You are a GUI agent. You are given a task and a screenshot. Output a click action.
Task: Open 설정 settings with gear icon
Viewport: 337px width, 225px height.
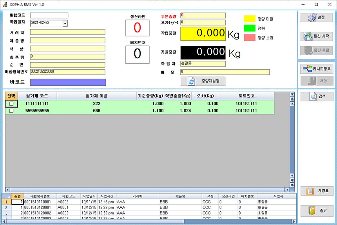tap(317, 18)
